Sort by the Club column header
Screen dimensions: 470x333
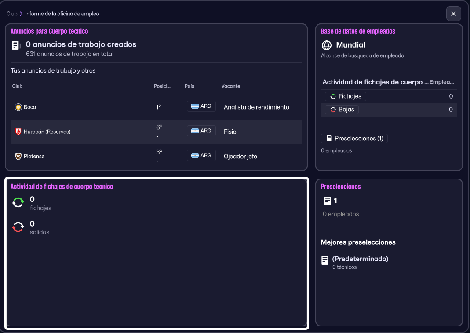pos(18,86)
